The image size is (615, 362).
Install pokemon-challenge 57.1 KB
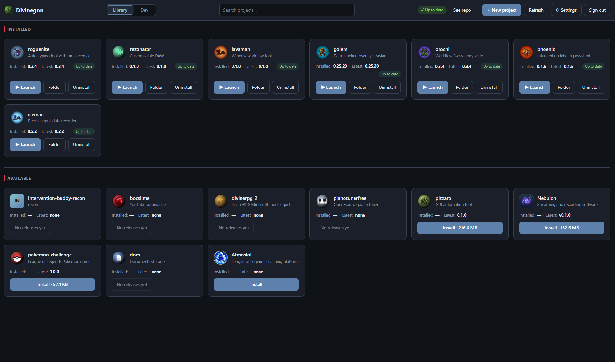(52, 284)
